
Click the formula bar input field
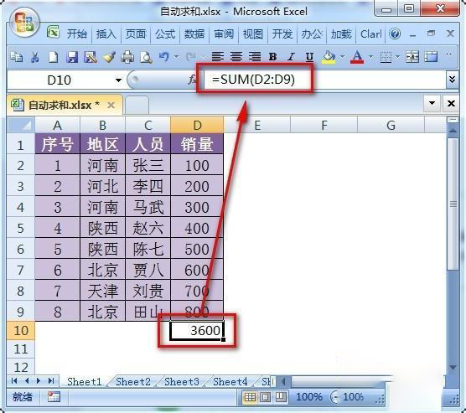pyautogui.click(x=325, y=80)
